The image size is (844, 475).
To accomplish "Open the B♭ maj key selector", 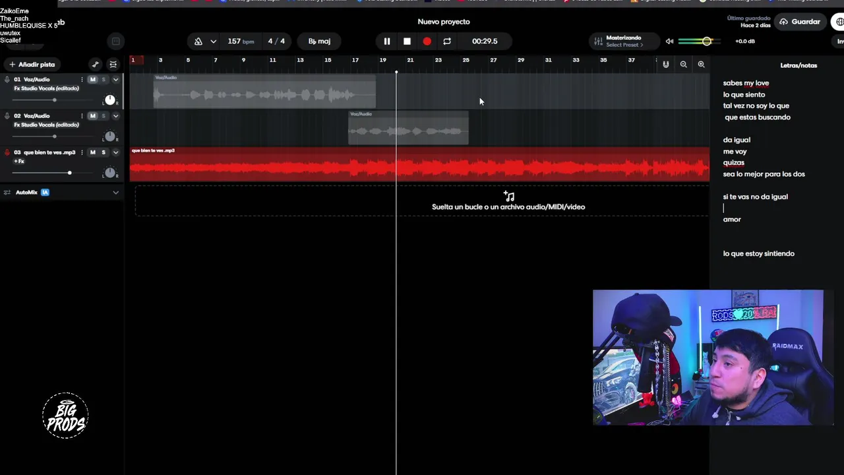I will [319, 42].
